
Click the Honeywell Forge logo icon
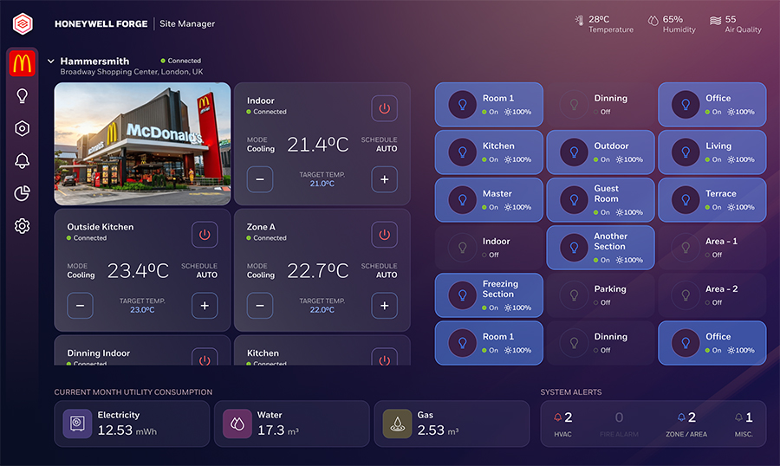pyautogui.click(x=23, y=23)
